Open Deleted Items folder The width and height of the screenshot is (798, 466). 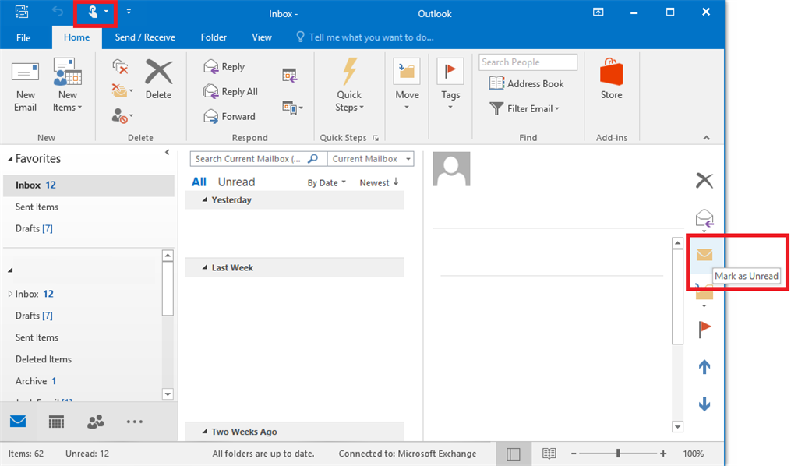click(x=44, y=359)
